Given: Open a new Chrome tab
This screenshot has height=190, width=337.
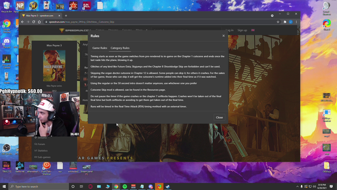Looking at the screenshot, I should point(66,15).
